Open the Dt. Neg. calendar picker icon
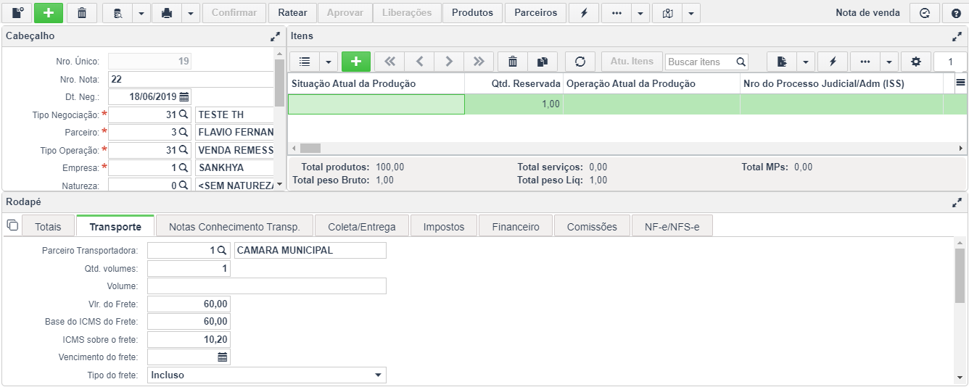 pyautogui.click(x=184, y=96)
